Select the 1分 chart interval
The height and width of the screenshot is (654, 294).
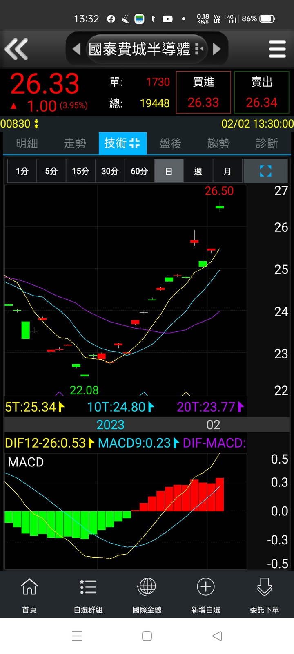pos(22,171)
